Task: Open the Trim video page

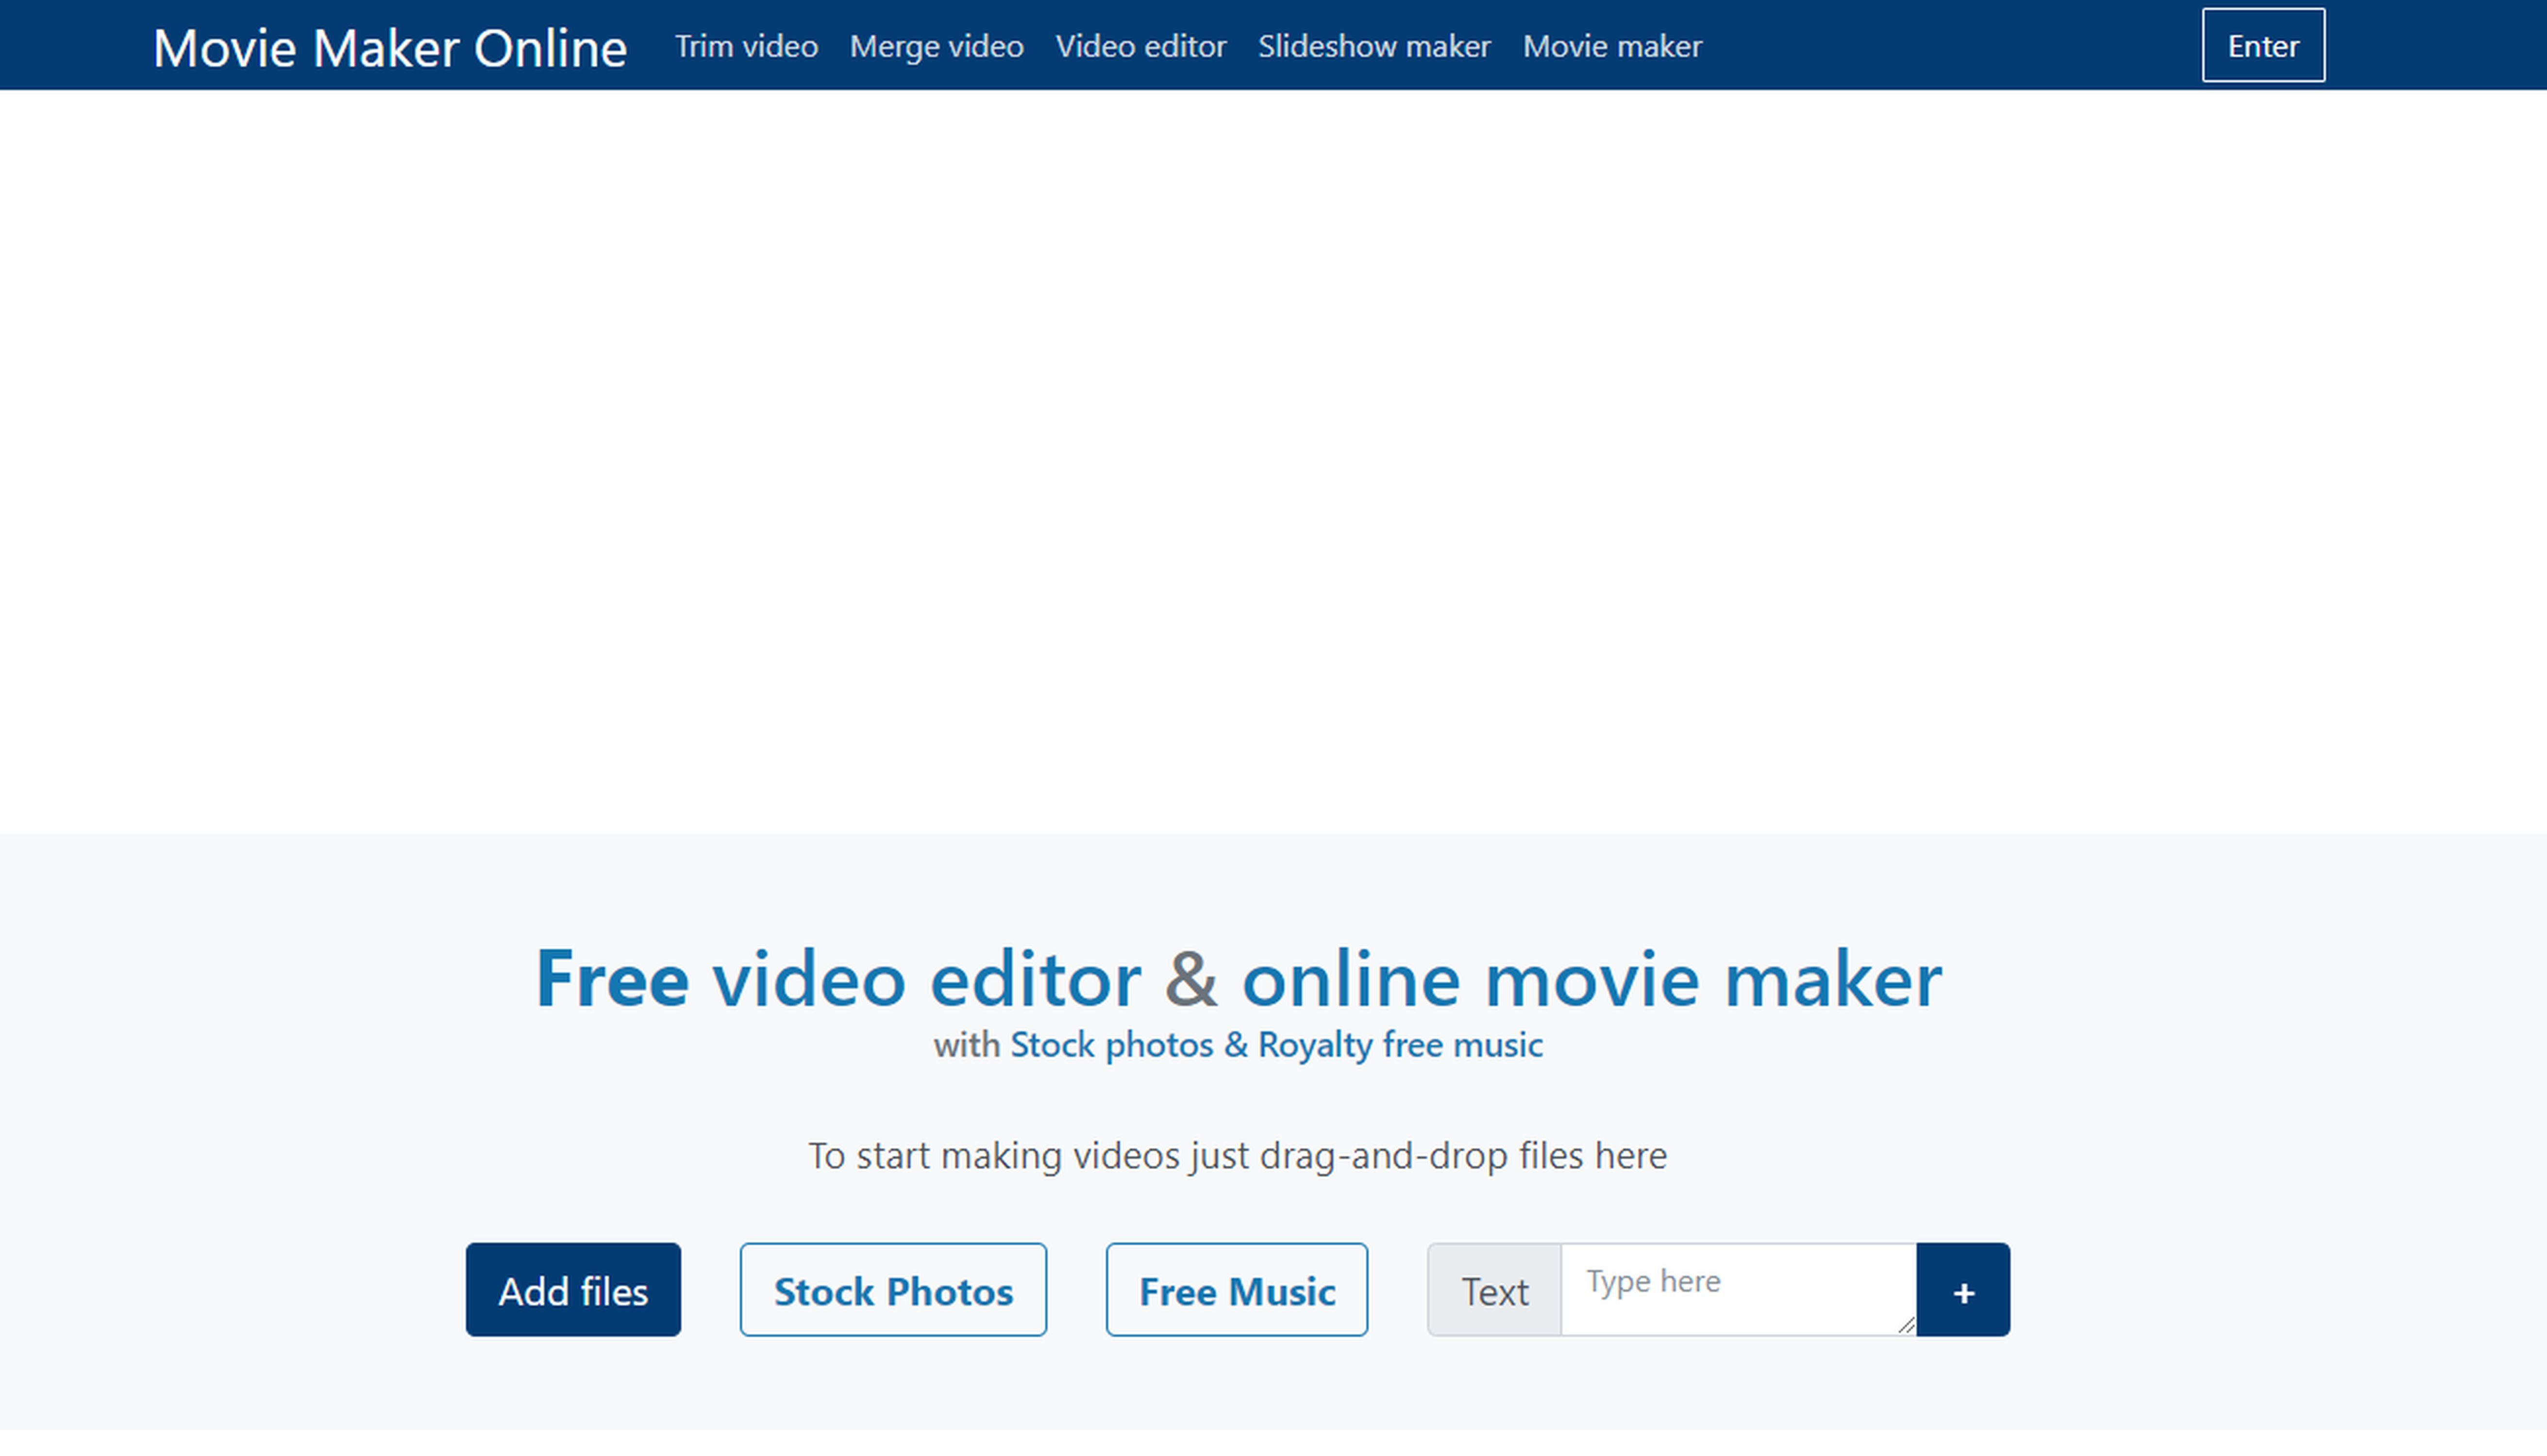Action: (x=745, y=46)
